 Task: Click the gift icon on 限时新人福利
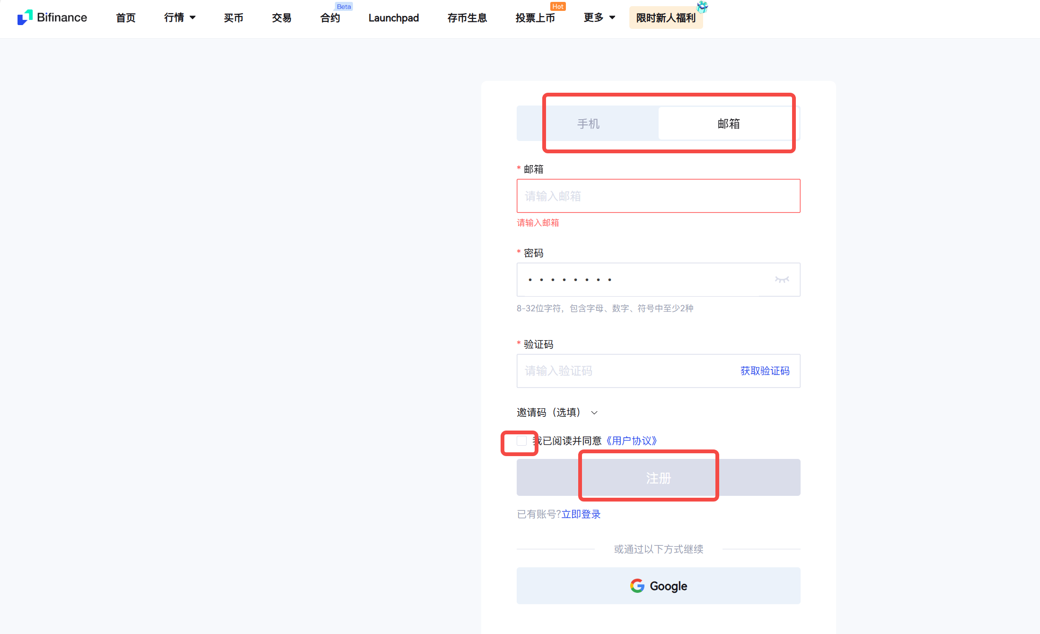(702, 7)
